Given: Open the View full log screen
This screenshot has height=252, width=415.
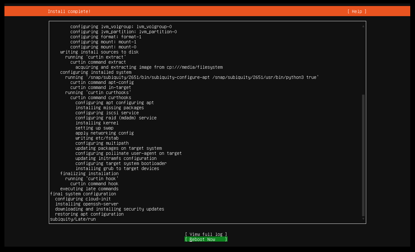Looking at the screenshot, I should point(206,234).
